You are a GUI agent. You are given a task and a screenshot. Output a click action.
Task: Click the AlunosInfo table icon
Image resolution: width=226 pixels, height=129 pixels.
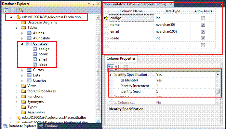pos(29,38)
